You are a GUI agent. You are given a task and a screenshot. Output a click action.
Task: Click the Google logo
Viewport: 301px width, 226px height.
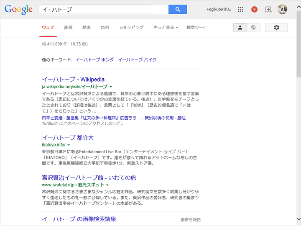(x=18, y=10)
